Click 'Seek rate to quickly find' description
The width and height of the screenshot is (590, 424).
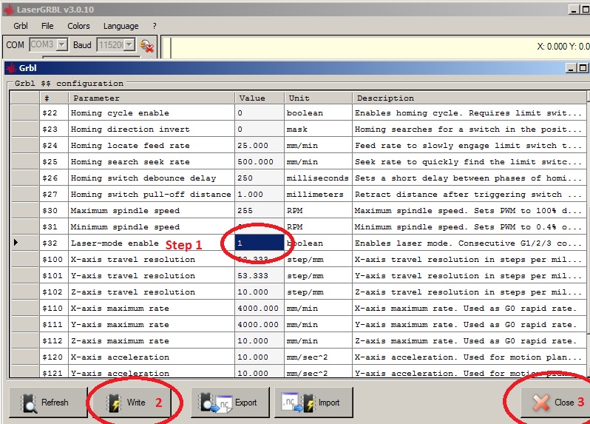[469, 162]
